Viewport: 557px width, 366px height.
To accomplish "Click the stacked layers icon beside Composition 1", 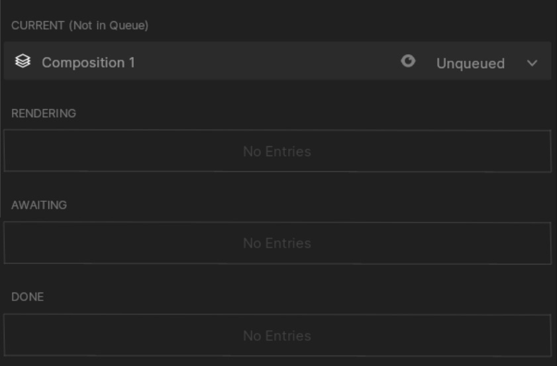I will (x=23, y=62).
